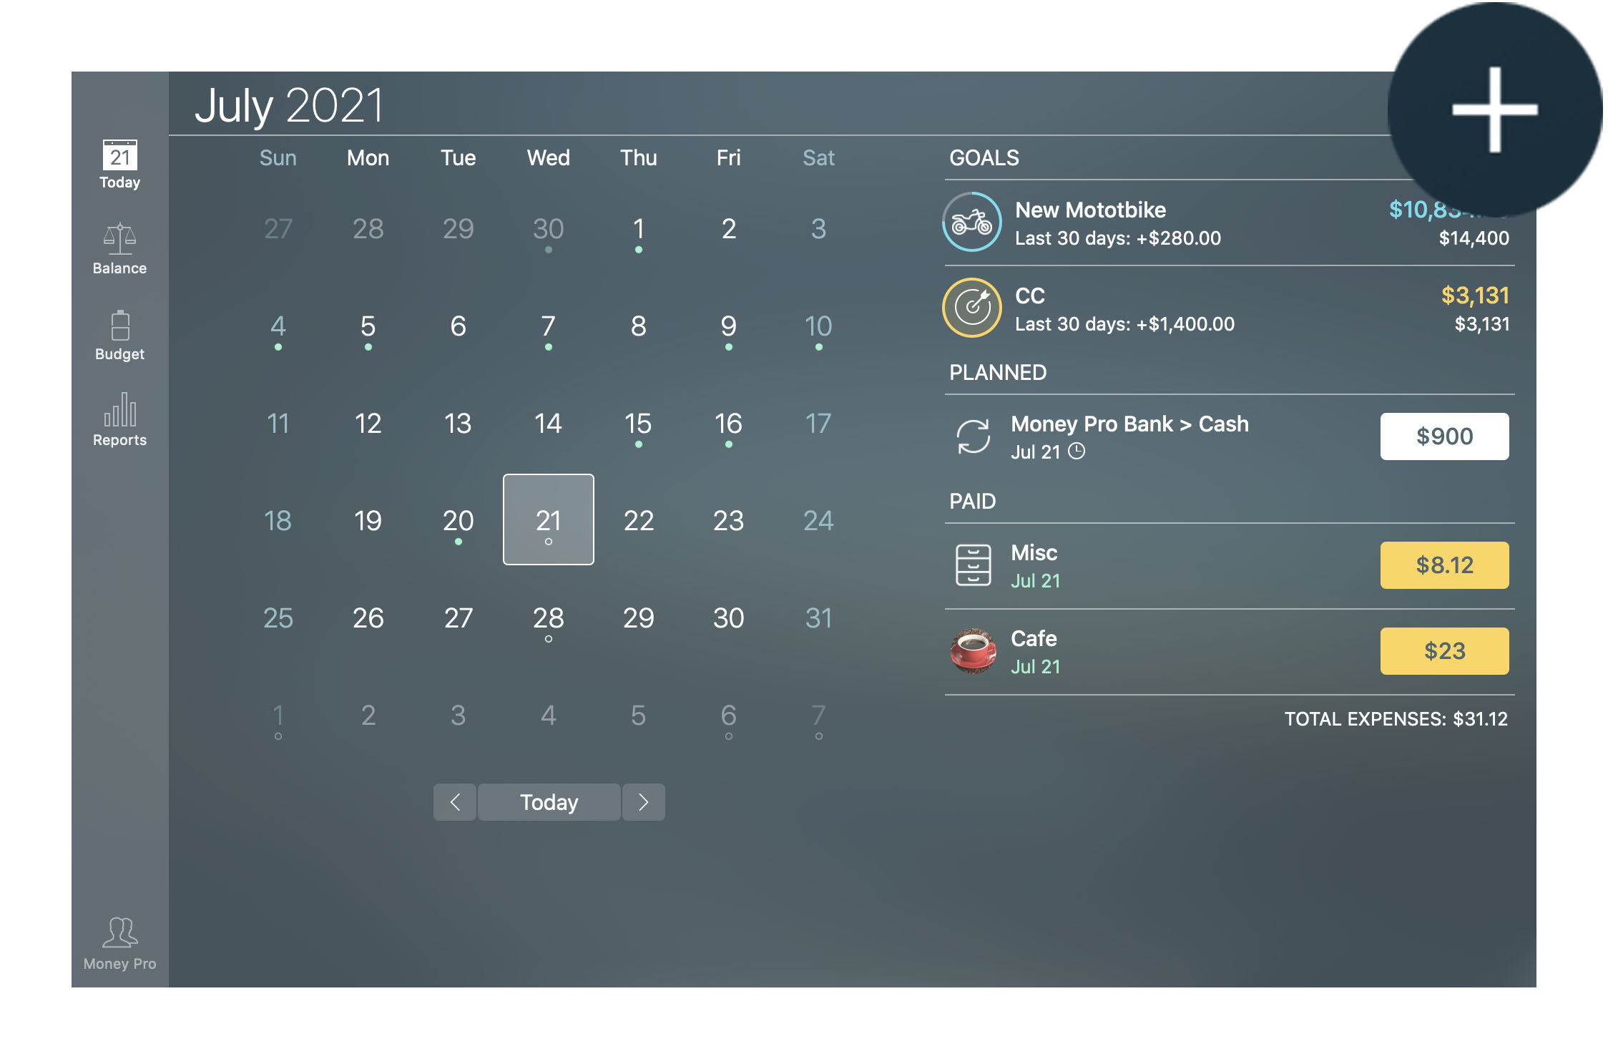1608x1059 pixels.
Task: Open the Balance panel
Action: [118, 248]
